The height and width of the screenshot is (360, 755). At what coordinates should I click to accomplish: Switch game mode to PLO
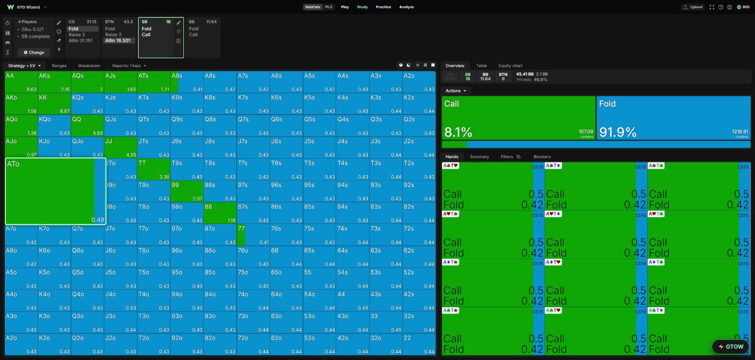pyautogui.click(x=328, y=7)
